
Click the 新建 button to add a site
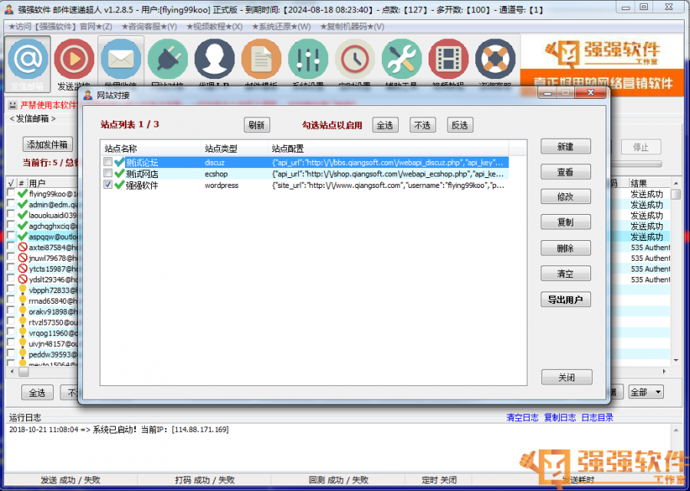coord(566,147)
